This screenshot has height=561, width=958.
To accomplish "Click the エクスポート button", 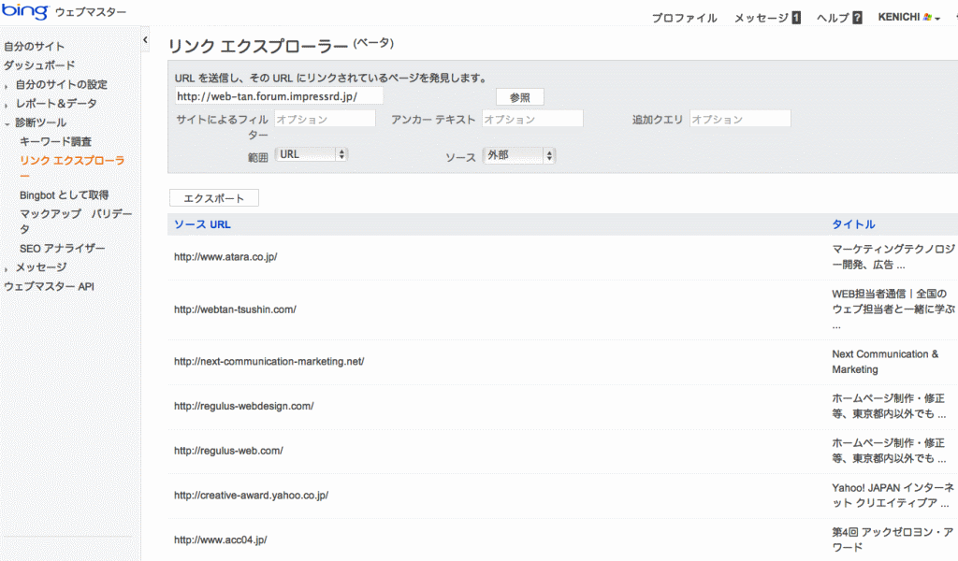I will tap(213, 198).
